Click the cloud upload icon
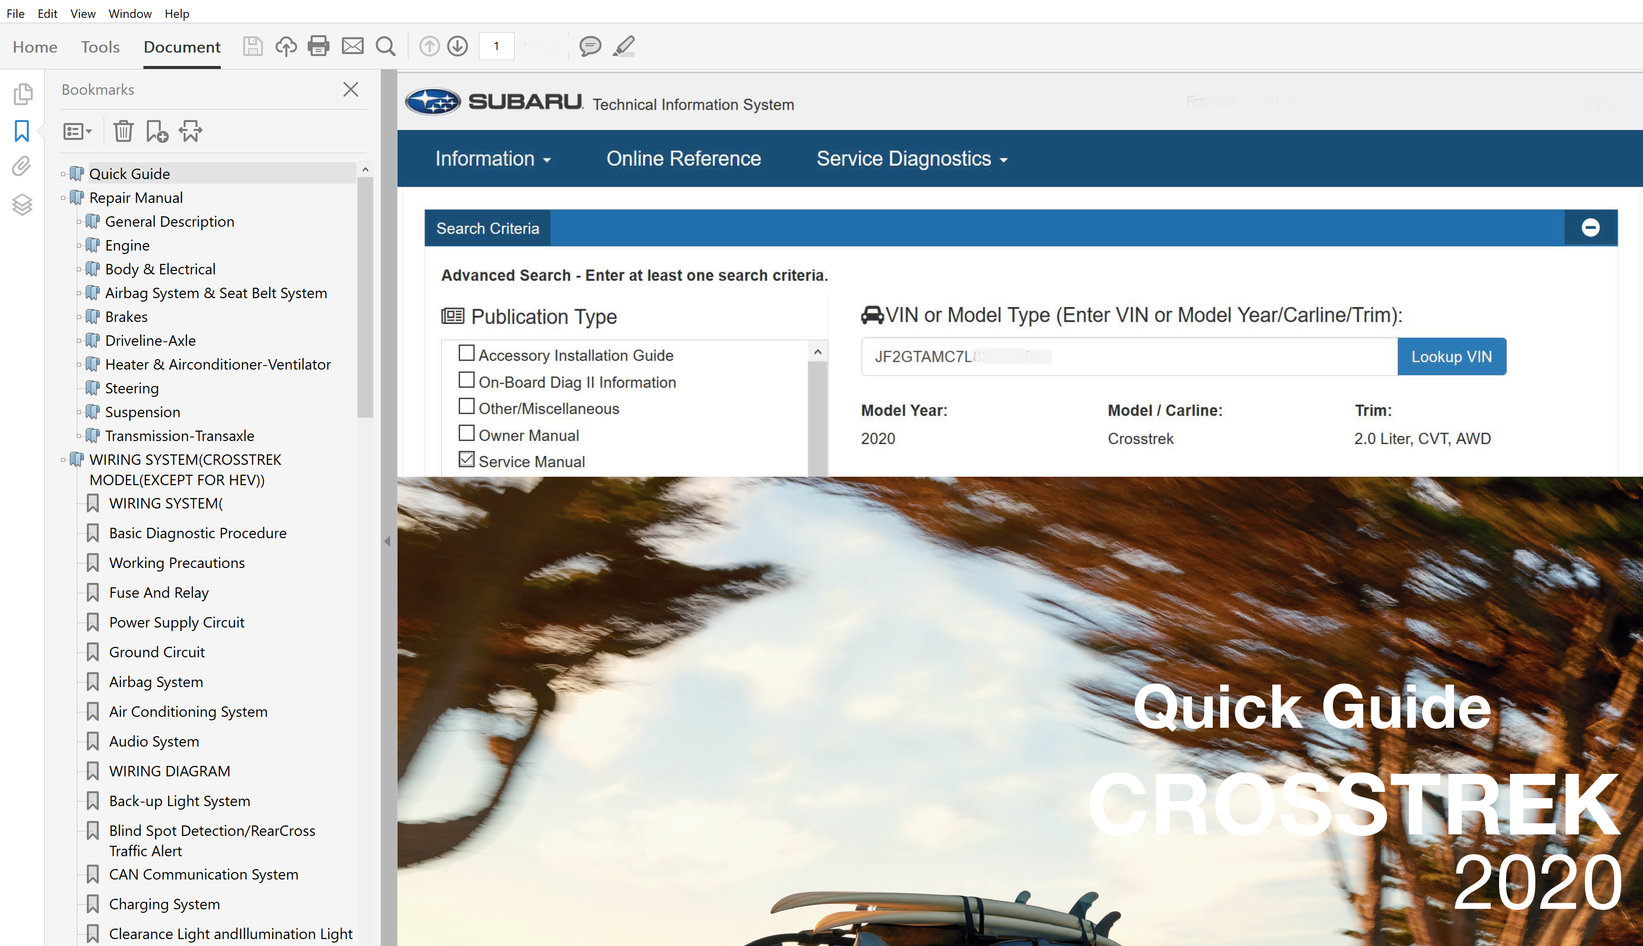This screenshot has height=946, width=1643. [286, 46]
